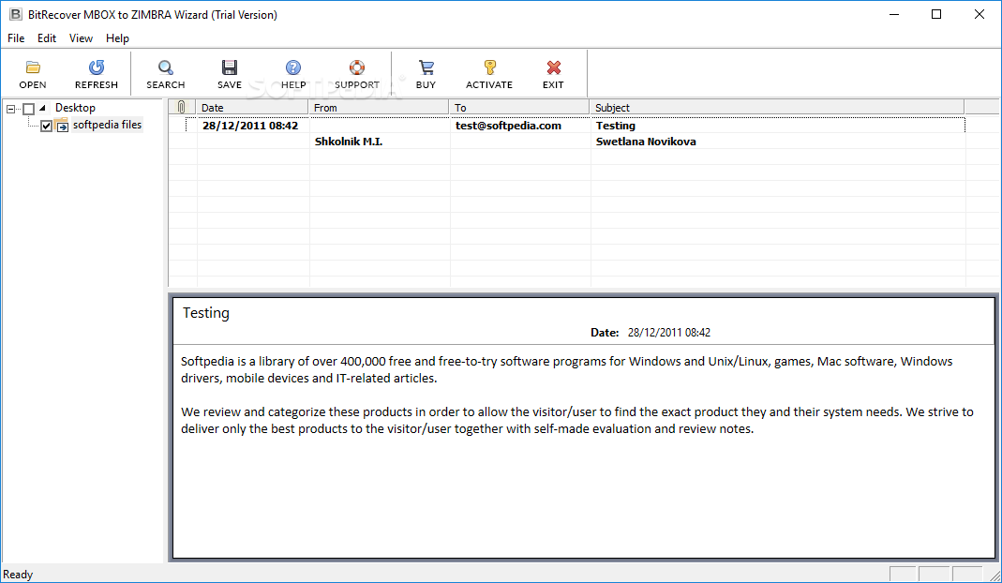This screenshot has width=1002, height=583.
Task: Click the Refresh toolbar icon
Action: 97,67
